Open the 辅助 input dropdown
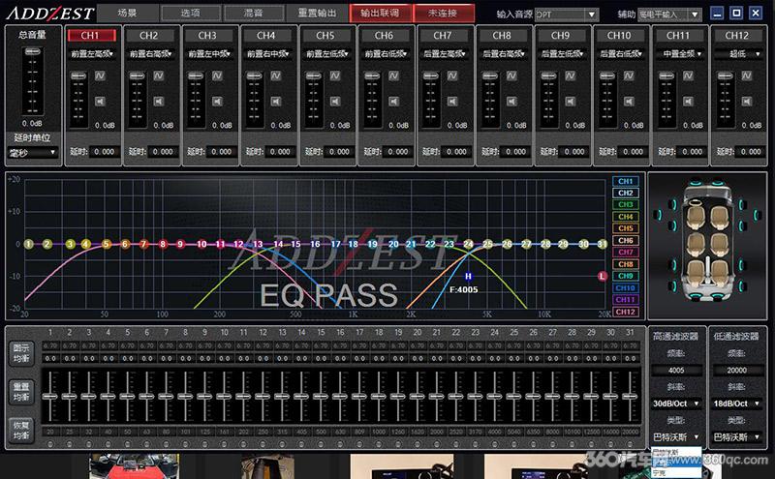 (x=669, y=15)
